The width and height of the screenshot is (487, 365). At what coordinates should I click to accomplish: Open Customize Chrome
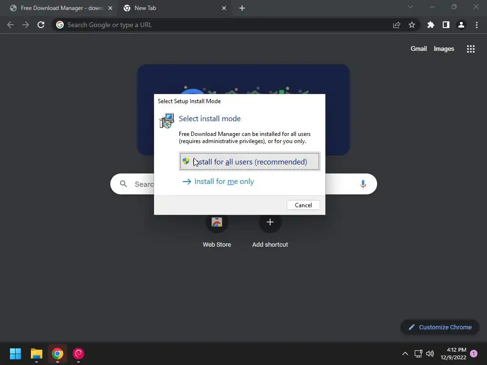(440, 327)
